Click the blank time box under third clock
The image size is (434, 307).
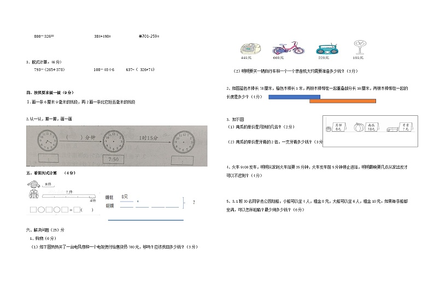182,161
